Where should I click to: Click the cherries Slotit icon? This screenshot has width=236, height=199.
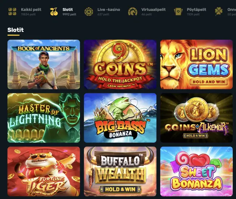(x=54, y=12)
